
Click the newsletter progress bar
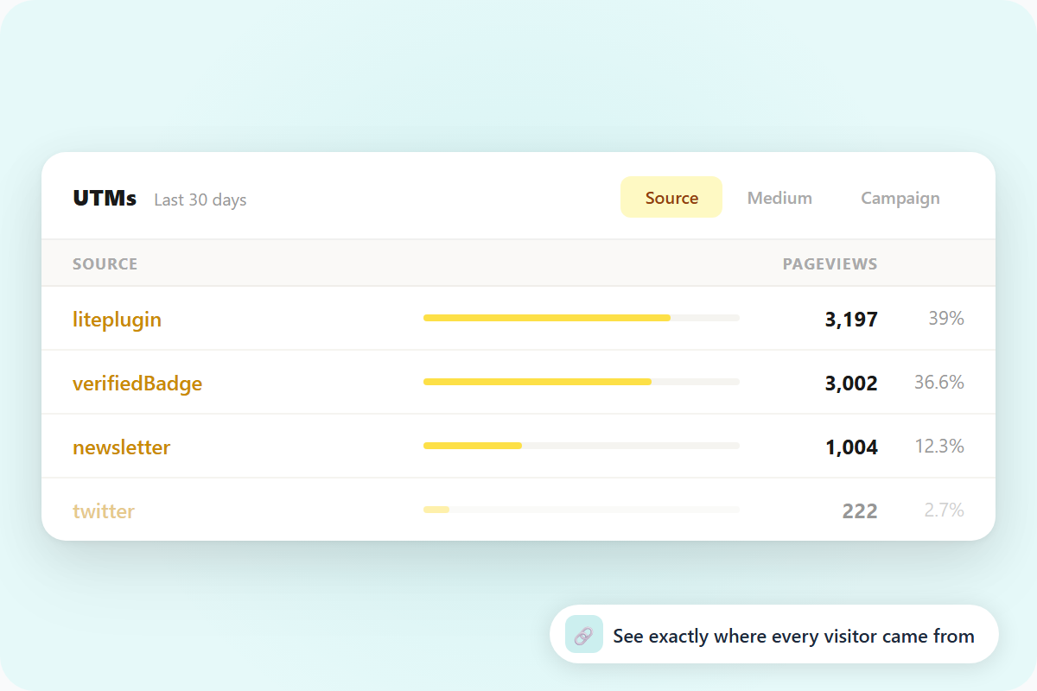[x=582, y=446]
